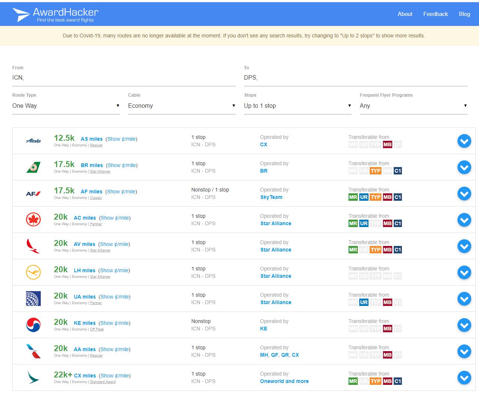Image resolution: width=479 pixels, height=393 pixels.
Task: Expand the LH miles result details
Action: (464, 273)
